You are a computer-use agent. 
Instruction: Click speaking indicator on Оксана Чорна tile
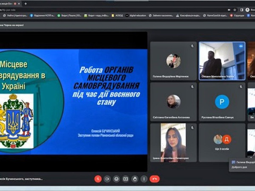coord(241,46)
